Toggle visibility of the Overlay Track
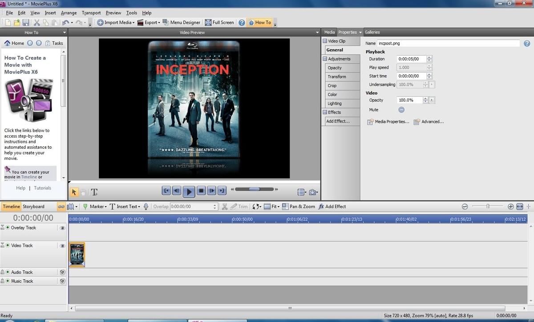Screen dimensions: 534x322 [x=62, y=228]
